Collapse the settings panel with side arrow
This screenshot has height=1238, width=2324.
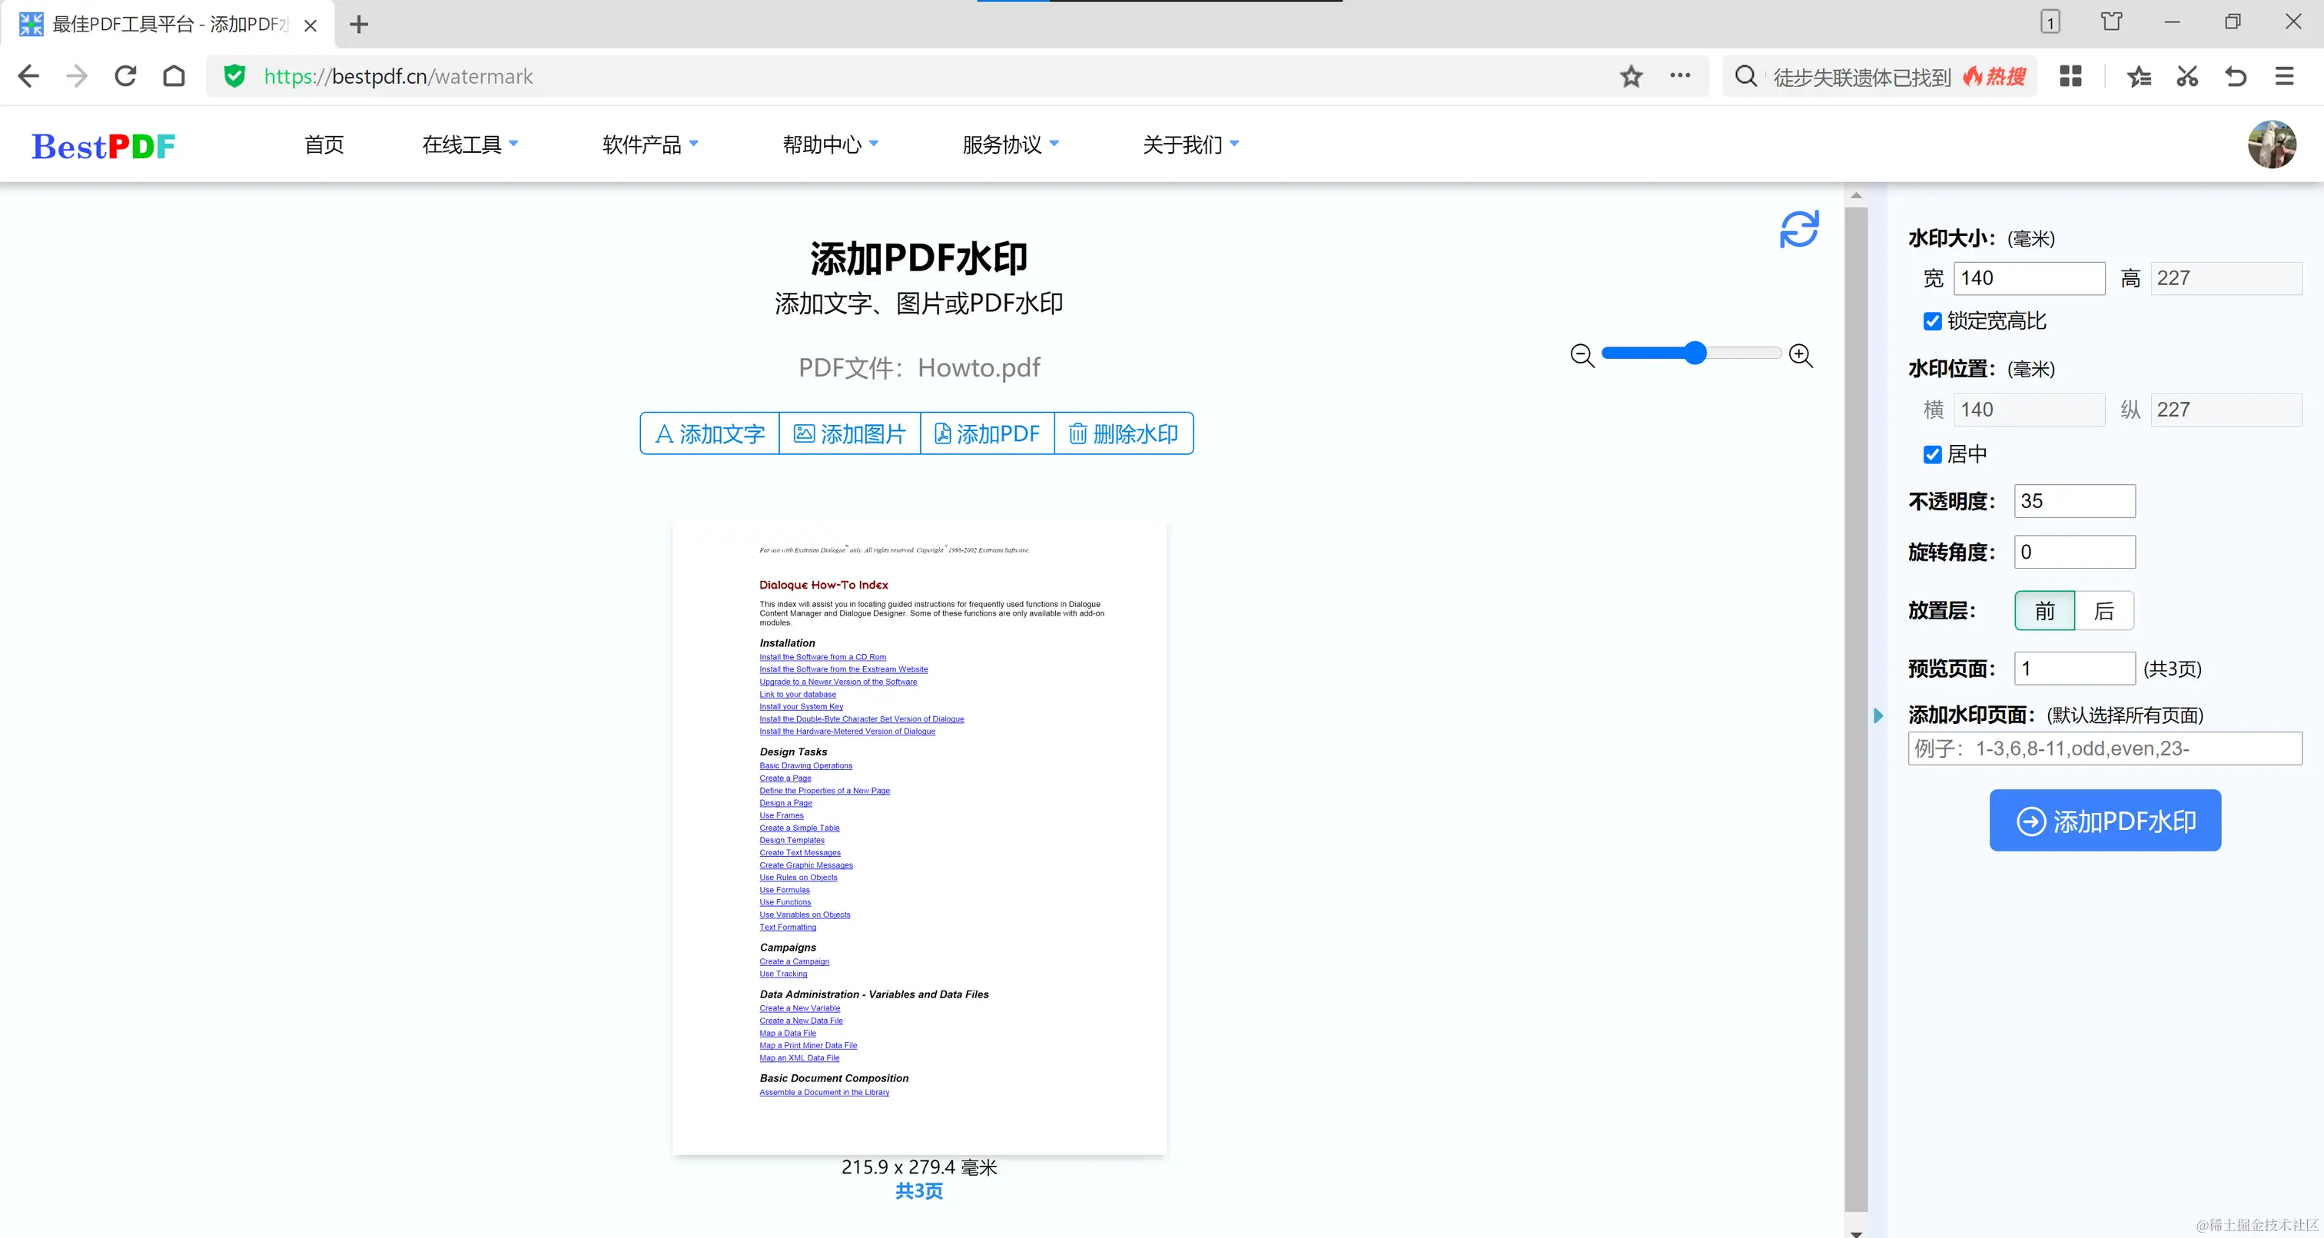click(x=1878, y=715)
